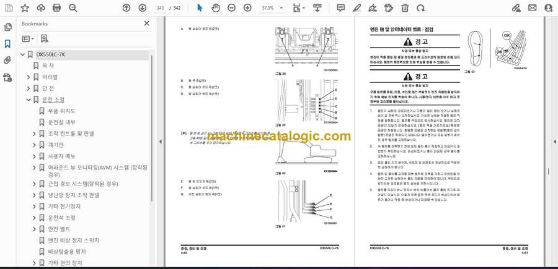Open the 기타 편의 장치 bookmark
558x269 pixels.
click(x=64, y=263)
